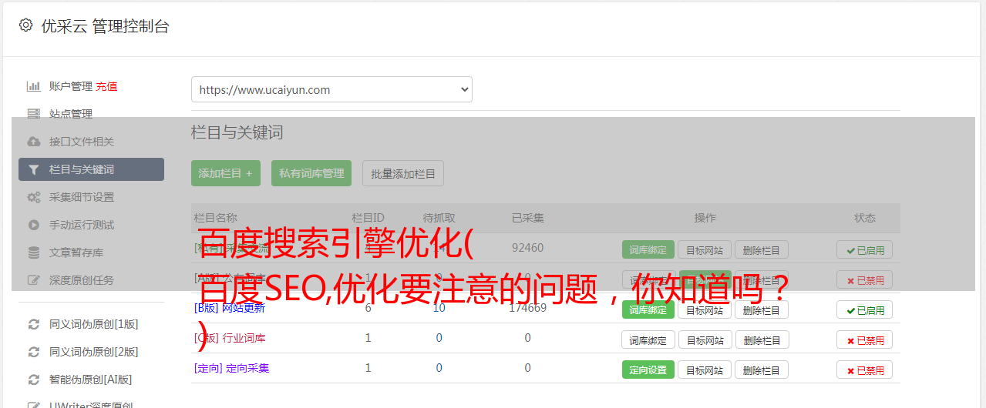The image size is (986, 408).
Task: Toggle the 已启用 status for 网站更新
Action: pyautogui.click(x=865, y=309)
